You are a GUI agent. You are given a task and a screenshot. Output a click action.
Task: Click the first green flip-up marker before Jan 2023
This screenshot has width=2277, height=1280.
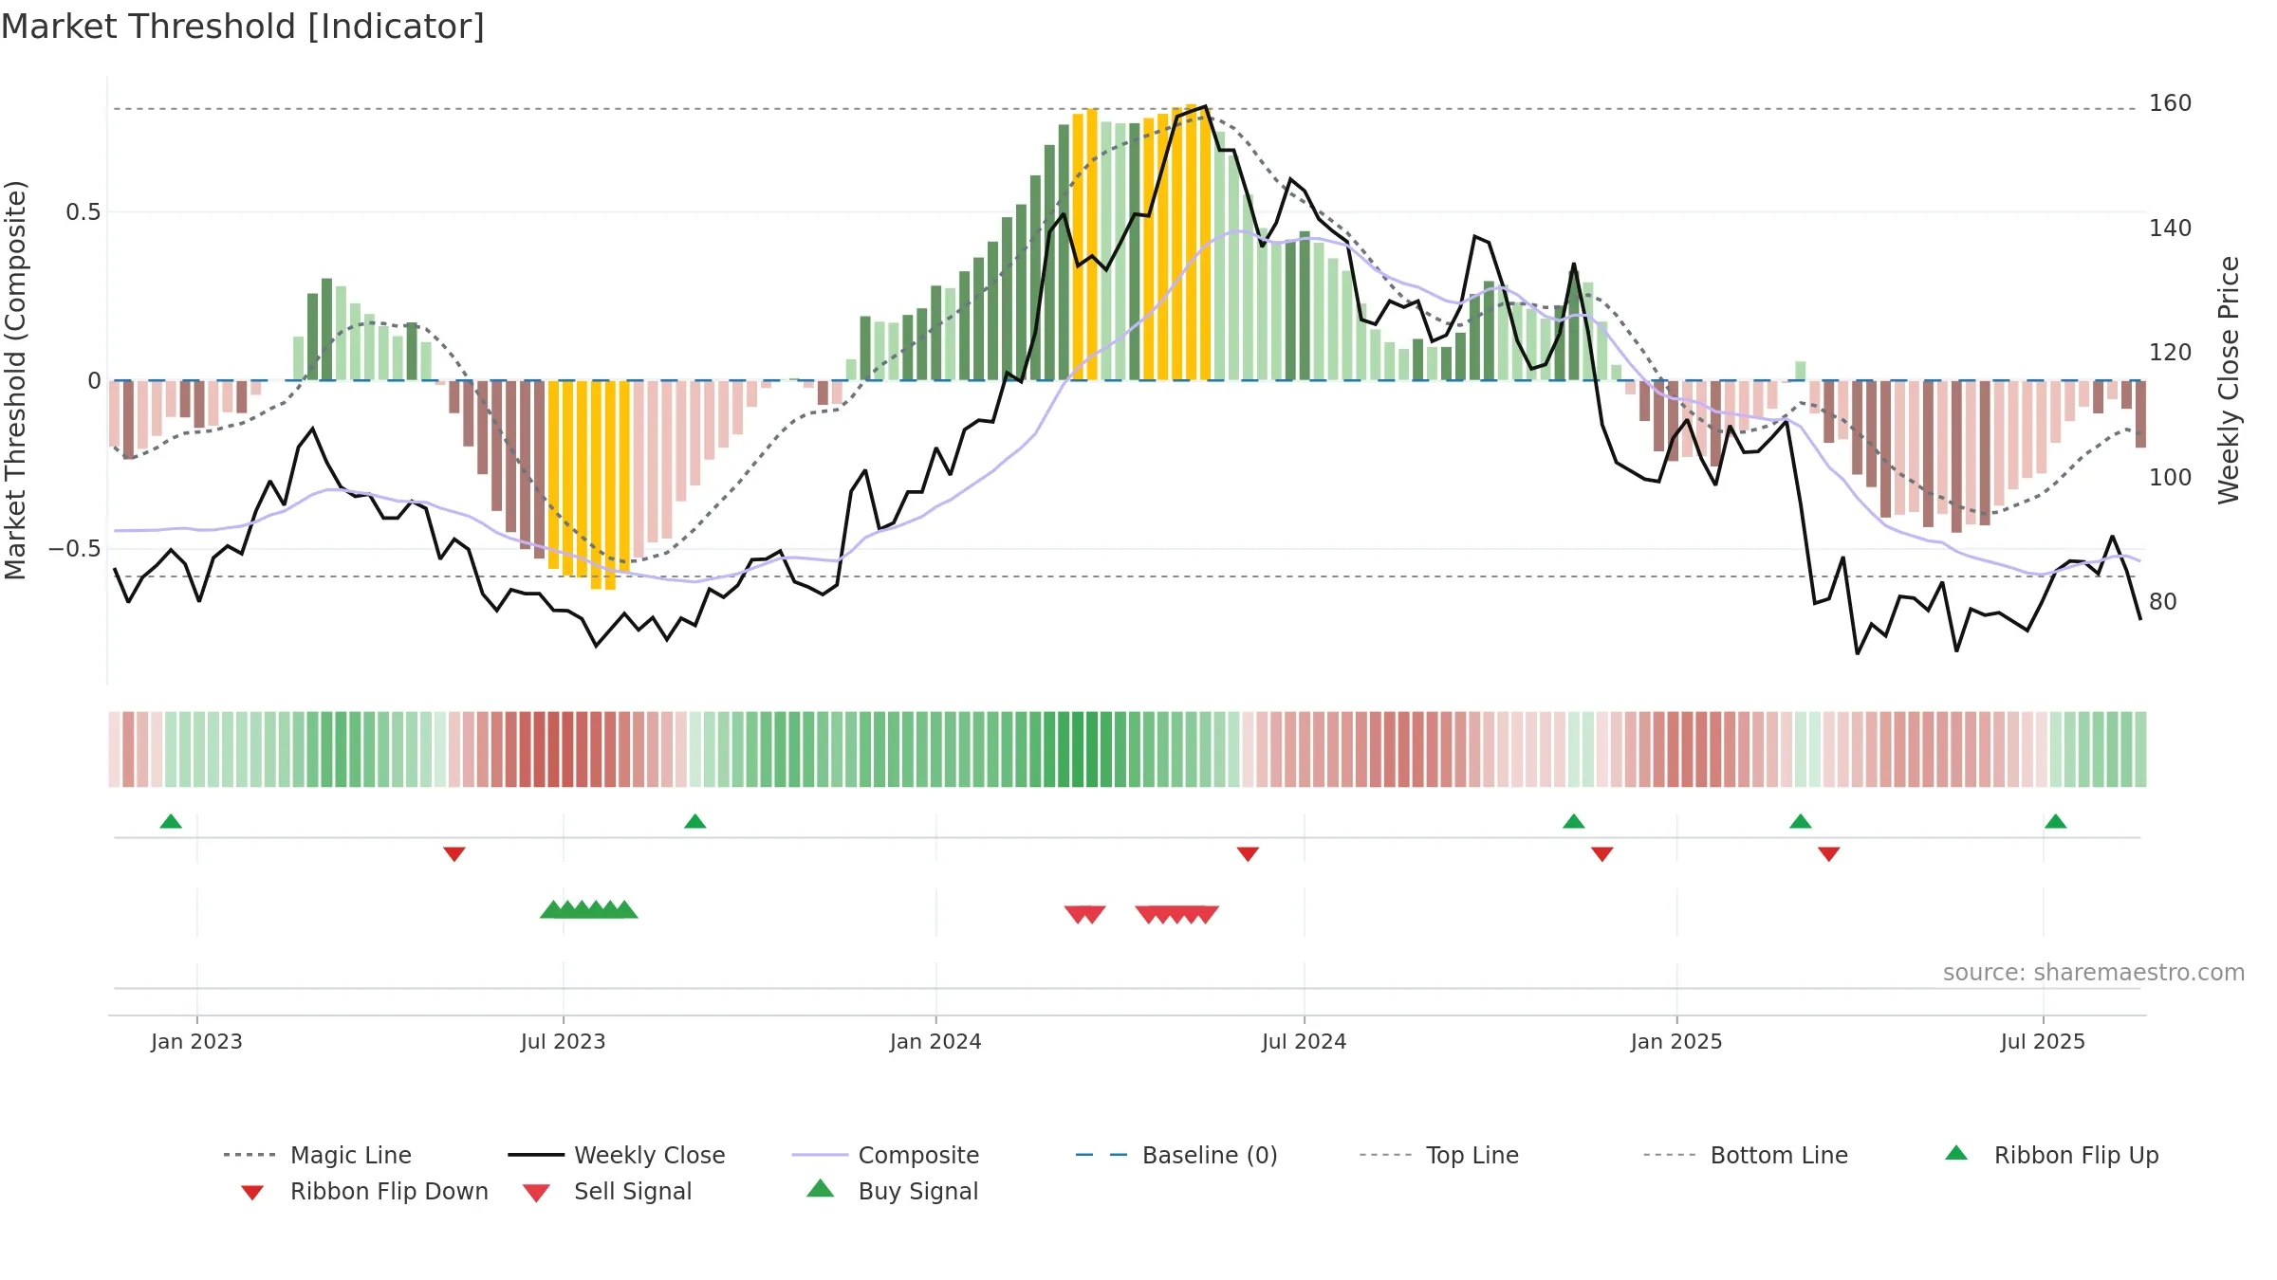[171, 821]
